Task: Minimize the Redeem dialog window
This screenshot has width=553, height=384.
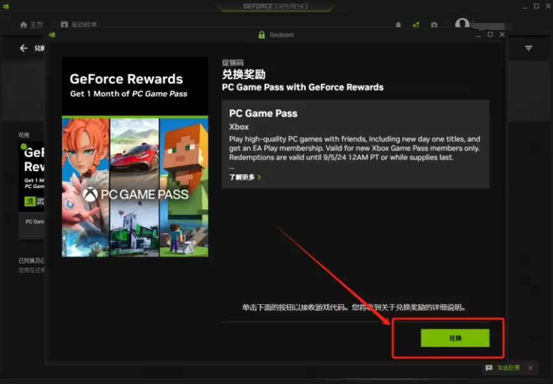Action: 478,35
